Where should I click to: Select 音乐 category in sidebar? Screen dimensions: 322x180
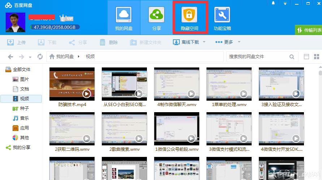tap(21, 118)
